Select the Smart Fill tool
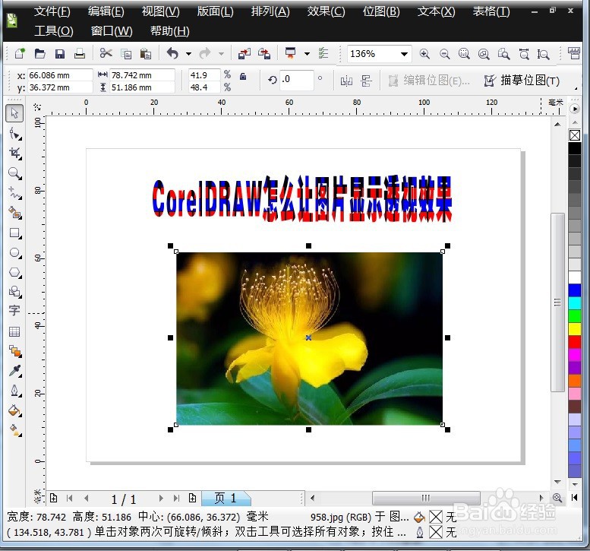 (x=15, y=213)
